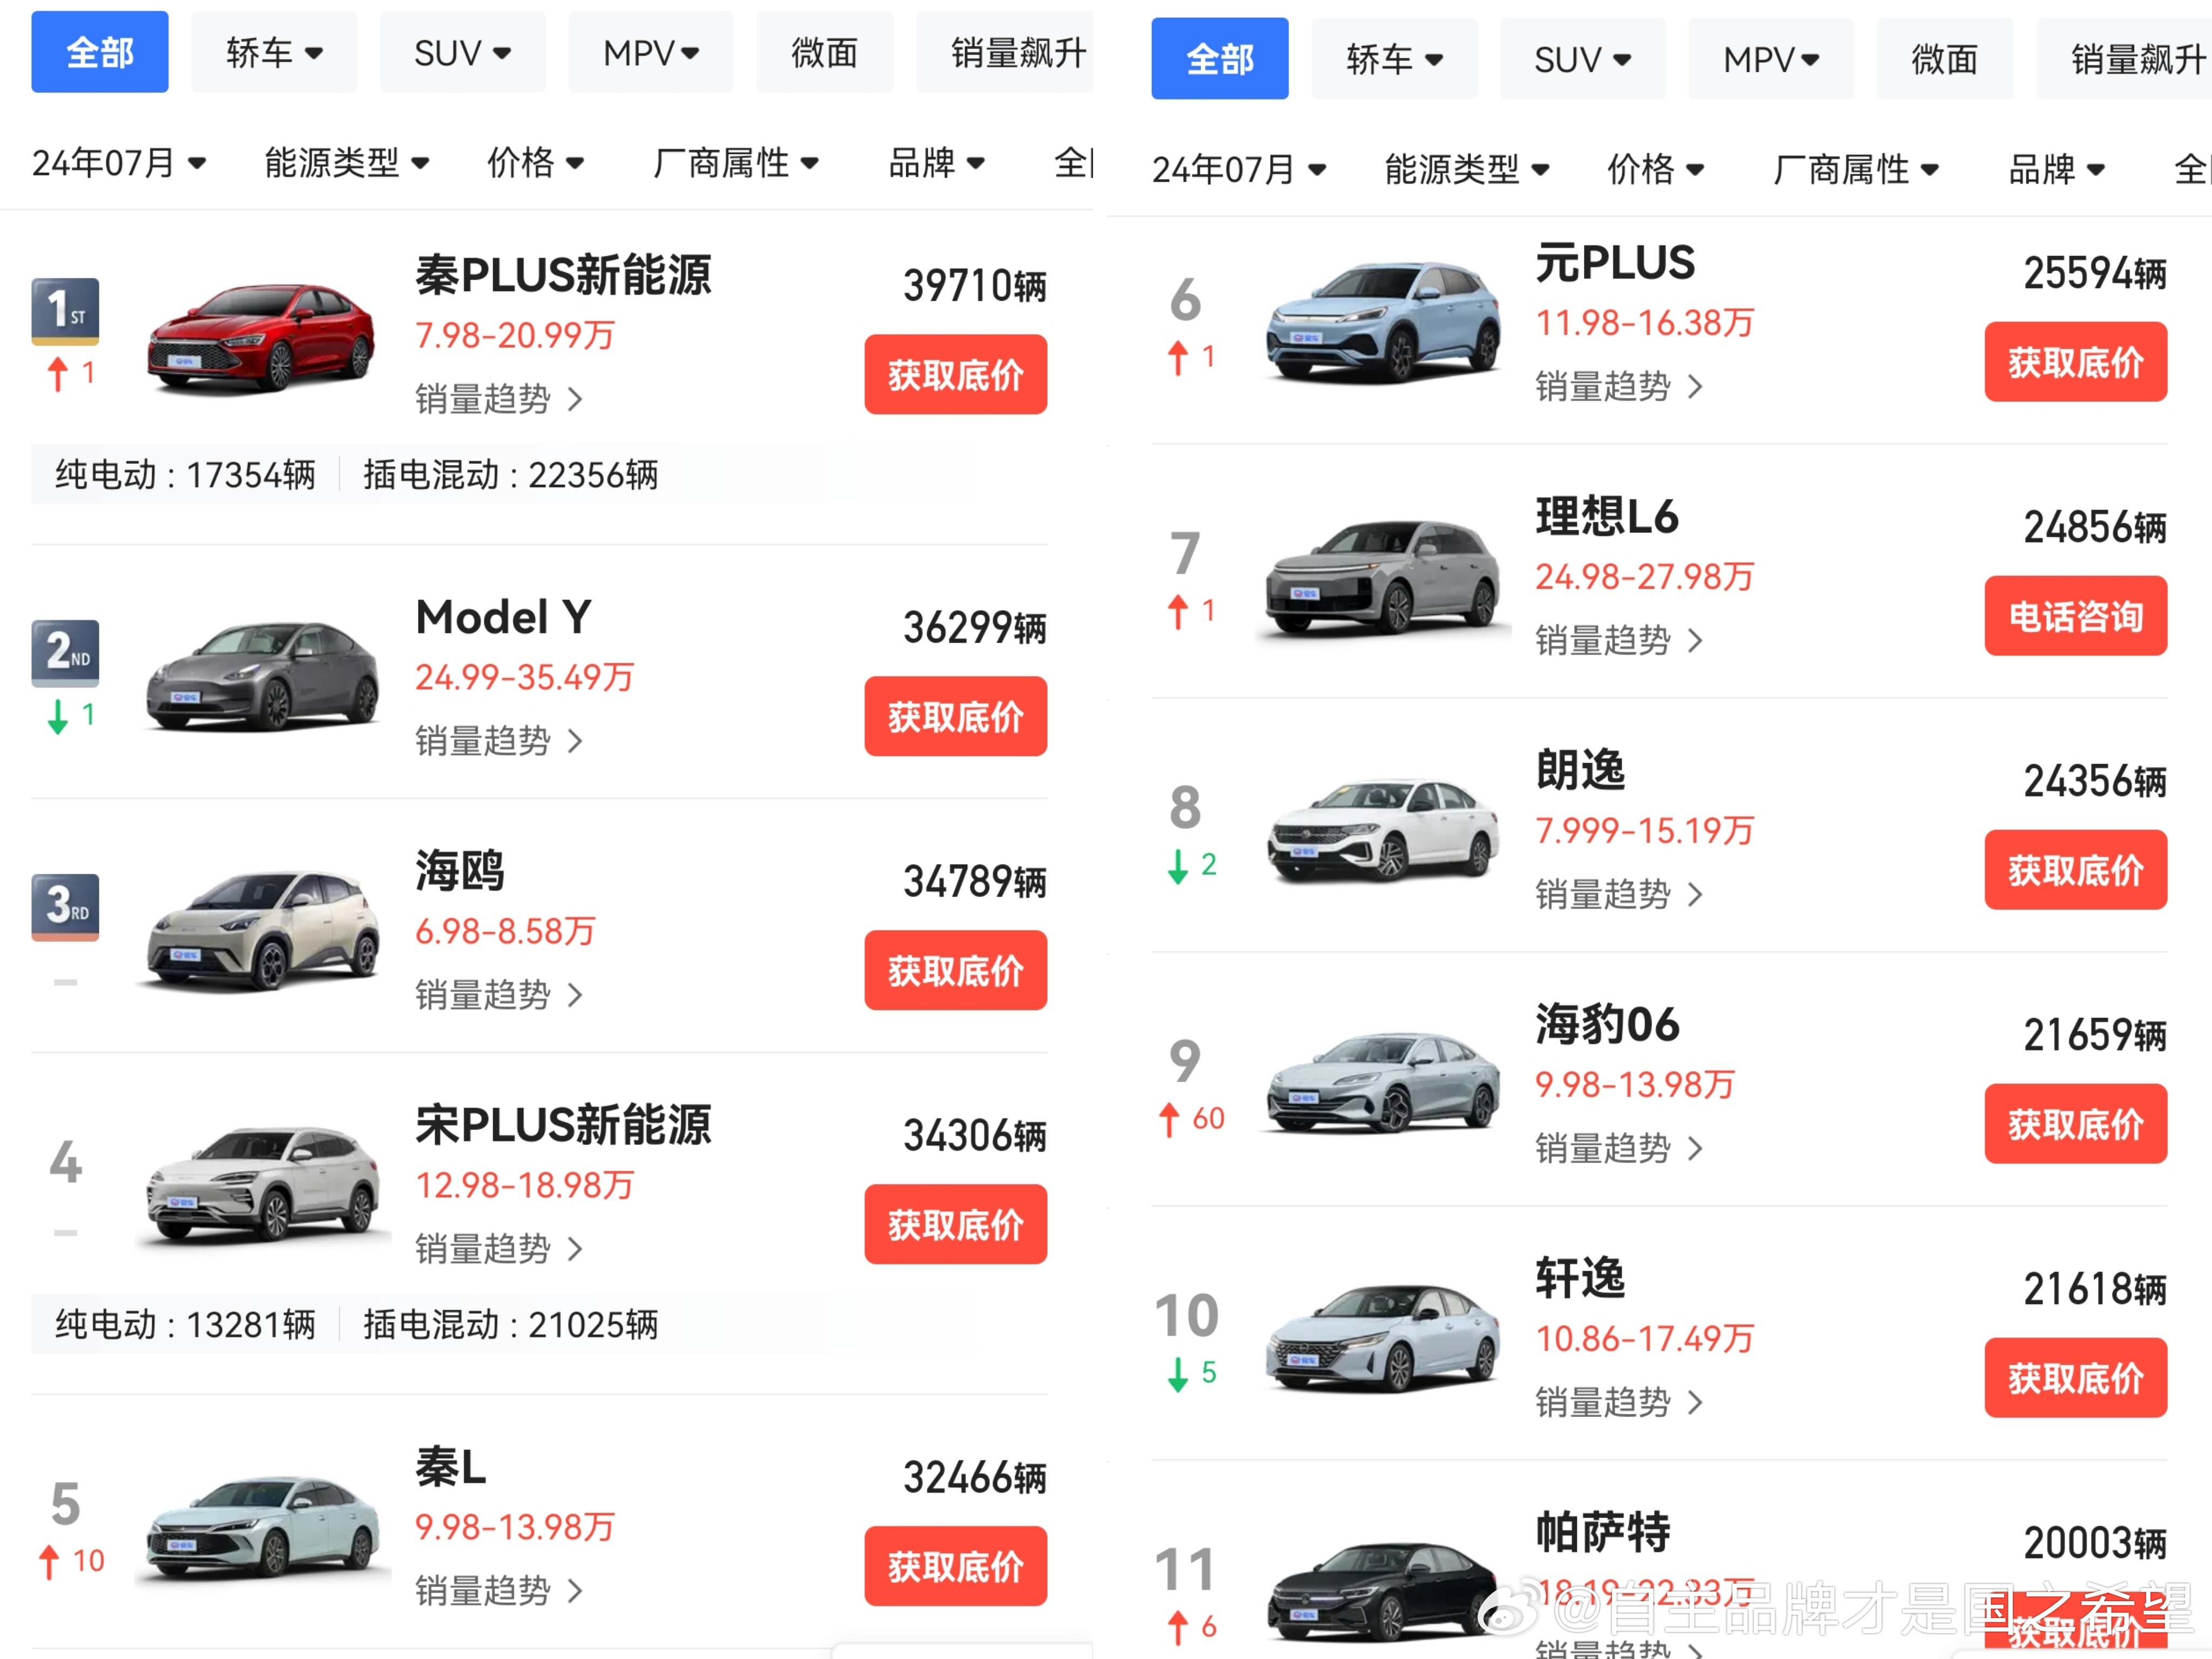Open 品牌 filter in right panel
The height and width of the screenshot is (1659, 2212).
[2056, 169]
